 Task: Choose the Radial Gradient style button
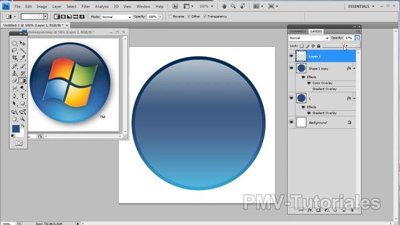[x=63, y=17]
